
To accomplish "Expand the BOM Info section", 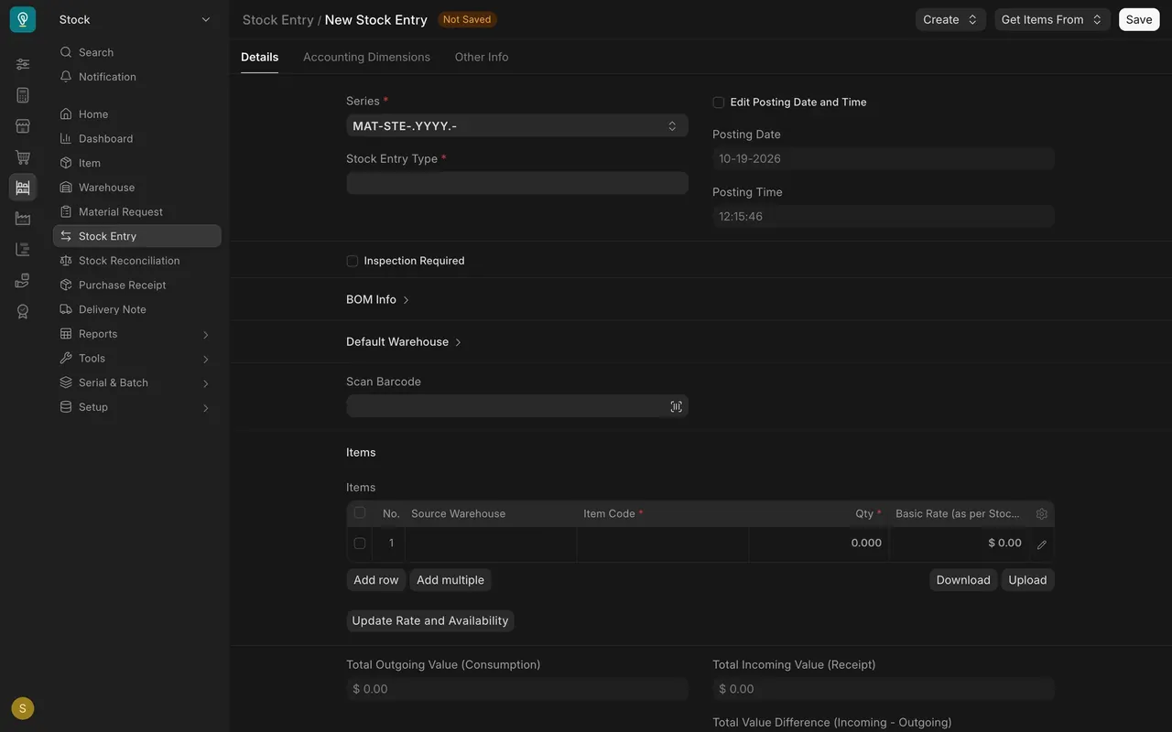I will [x=377, y=299].
